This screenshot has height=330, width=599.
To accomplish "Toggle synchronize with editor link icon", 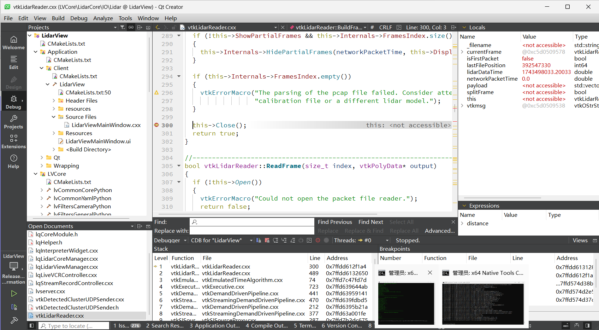I will point(131,27).
